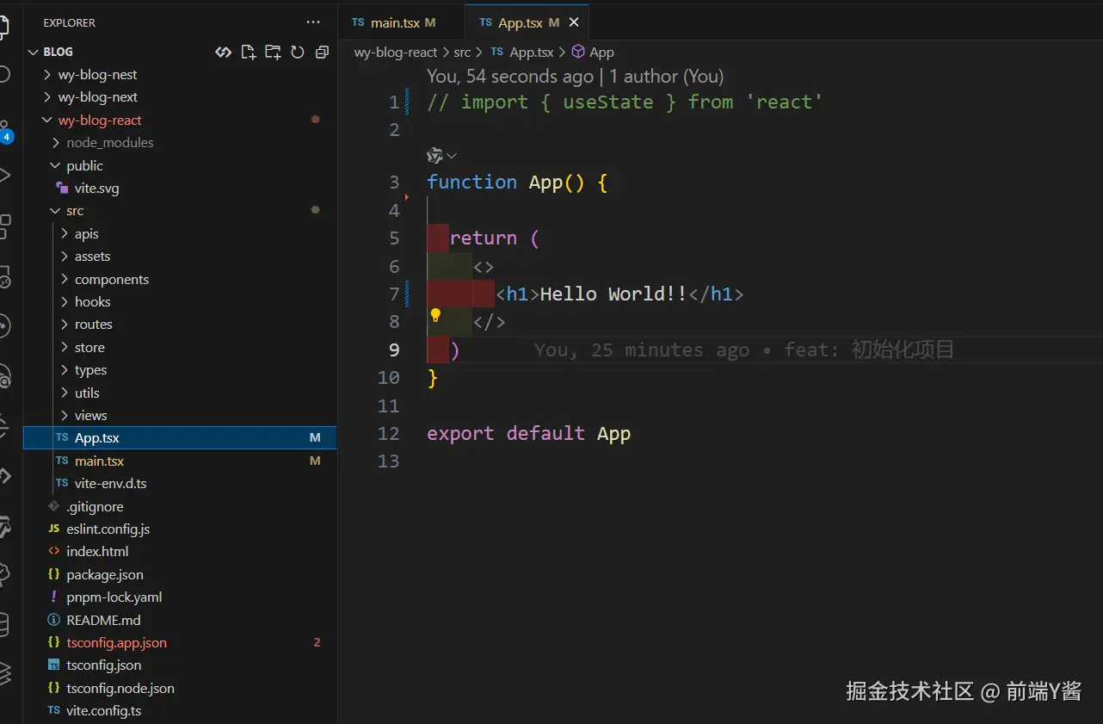Expand the views folder

(65, 415)
